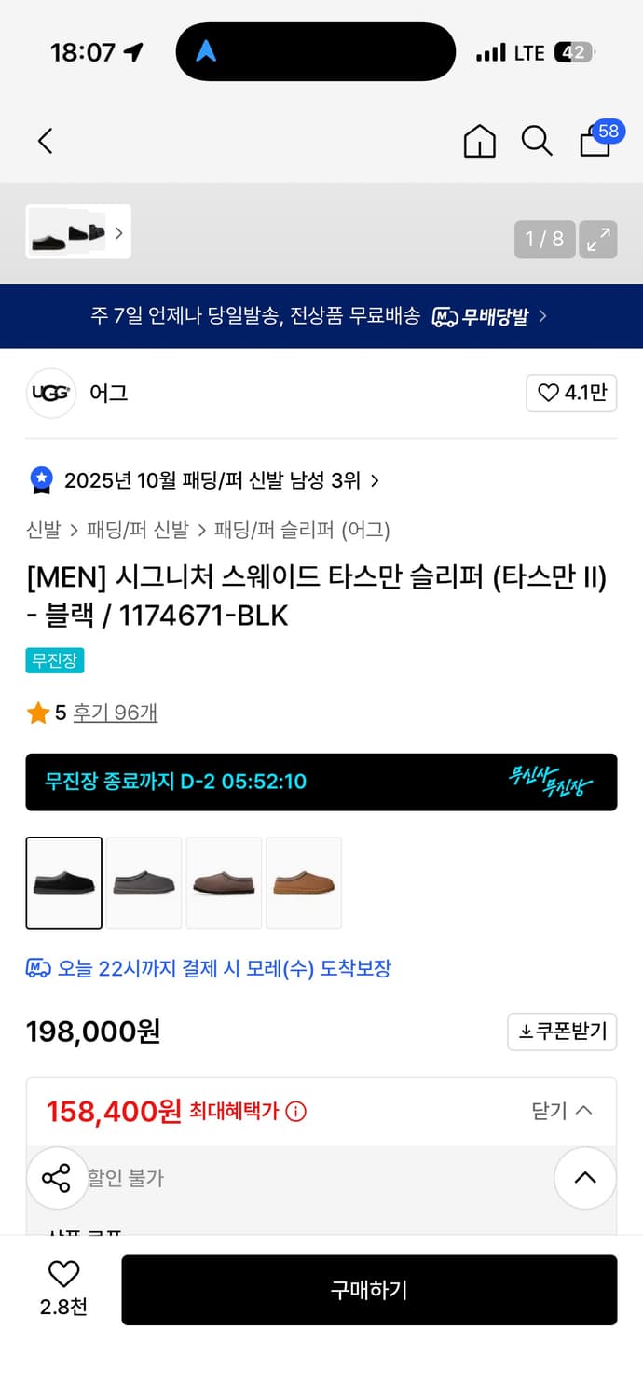Viewport: 643px width, 1399px height.
Task: Tap the 구매하기 purchase button
Action: click(369, 1289)
